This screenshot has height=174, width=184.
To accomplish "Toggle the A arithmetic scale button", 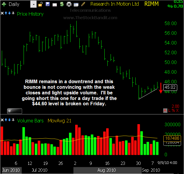I will (165, 111).
